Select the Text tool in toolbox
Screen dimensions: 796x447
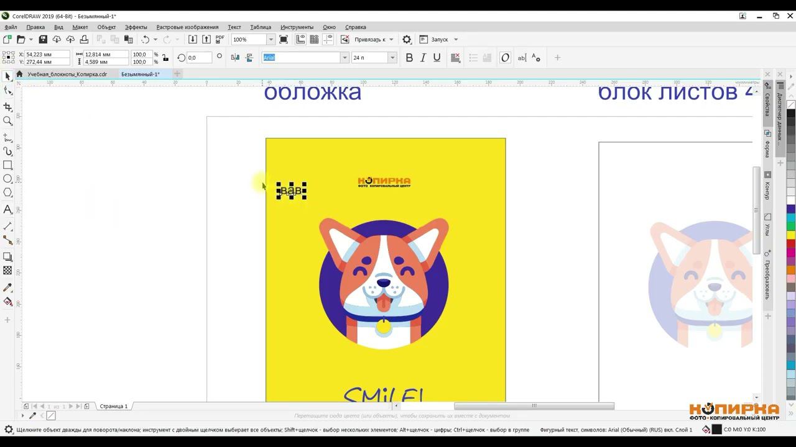(x=7, y=210)
